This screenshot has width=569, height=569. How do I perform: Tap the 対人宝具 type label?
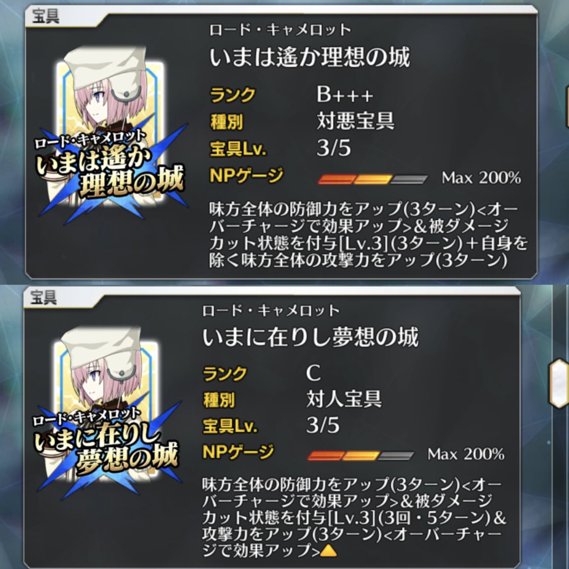(344, 399)
